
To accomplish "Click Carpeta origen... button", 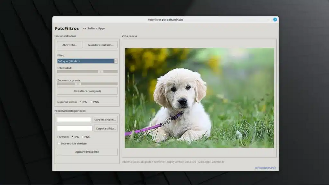I will 105,120.
